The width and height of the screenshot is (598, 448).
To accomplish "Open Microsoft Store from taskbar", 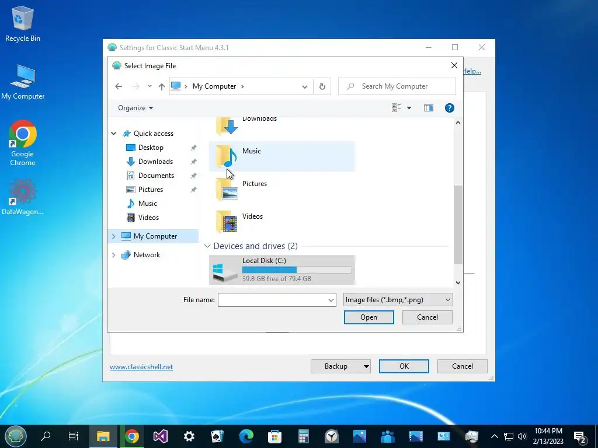I will (274, 436).
